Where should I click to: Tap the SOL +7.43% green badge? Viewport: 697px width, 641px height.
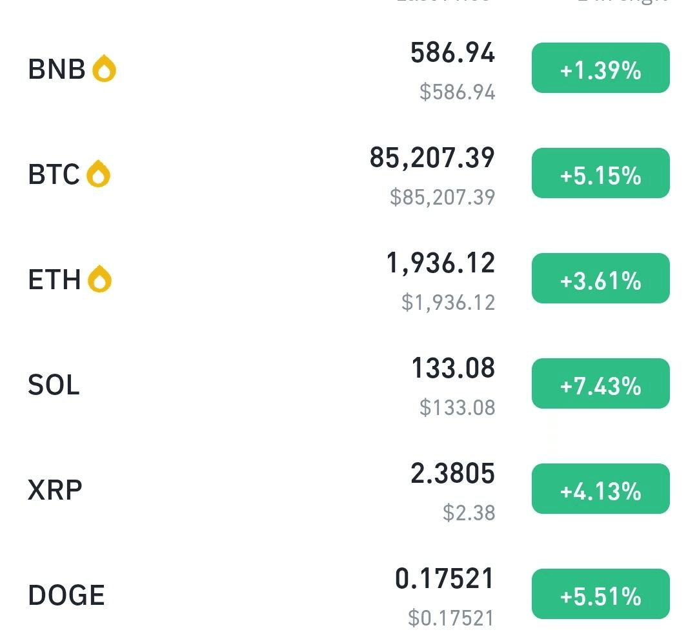(601, 383)
